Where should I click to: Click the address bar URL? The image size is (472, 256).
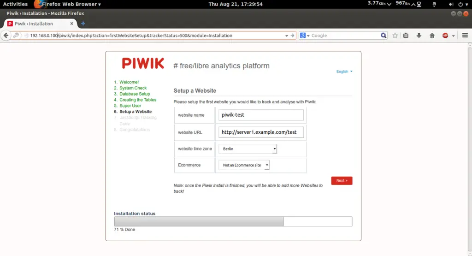131,36
